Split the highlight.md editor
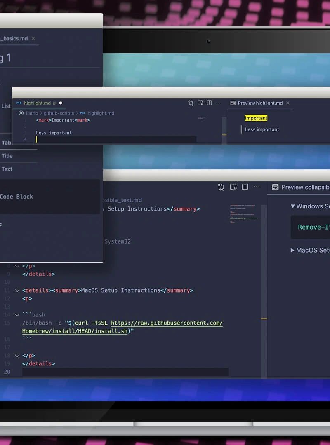 coord(210,103)
